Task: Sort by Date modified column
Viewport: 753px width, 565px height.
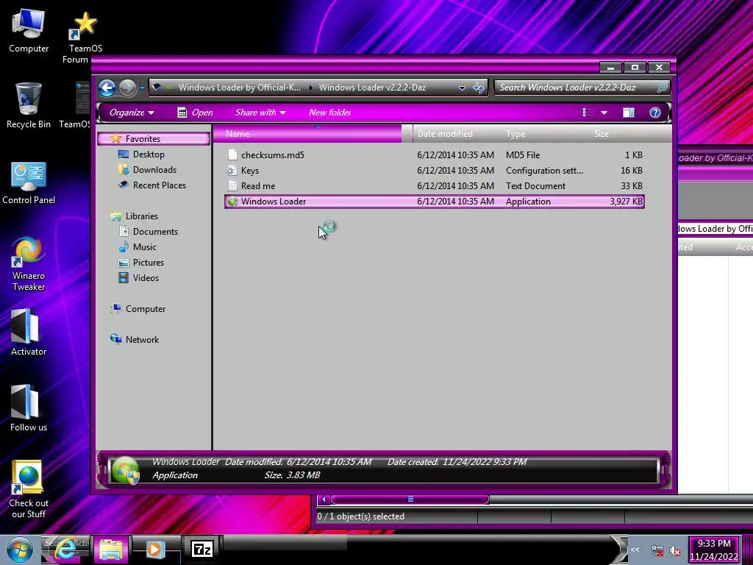Action: tap(456, 134)
